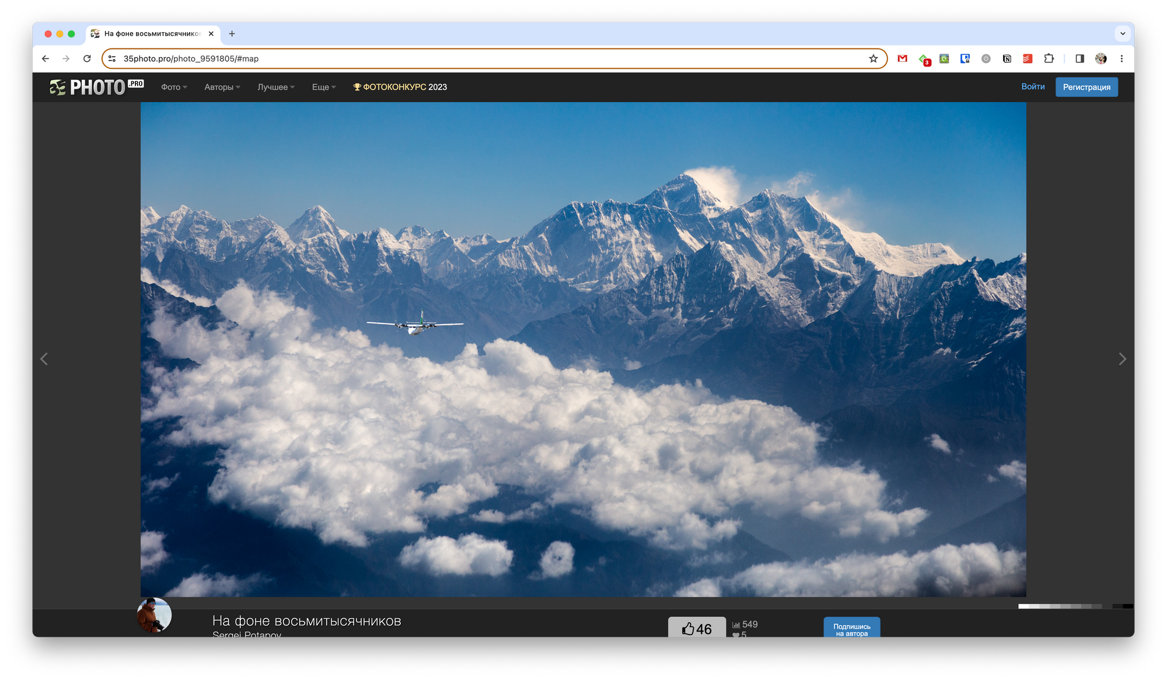Image resolution: width=1167 pixels, height=680 pixels.
Task: Open the Gmail extension icon
Action: pos(902,58)
